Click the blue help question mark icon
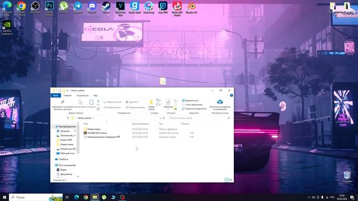The height and width of the screenshot is (201, 358). coord(231,95)
